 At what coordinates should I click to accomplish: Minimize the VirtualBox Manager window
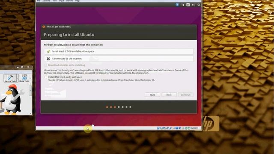18,67
